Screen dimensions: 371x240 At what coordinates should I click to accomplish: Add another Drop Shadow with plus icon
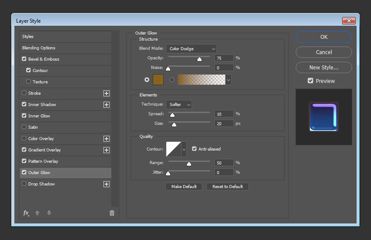click(106, 184)
